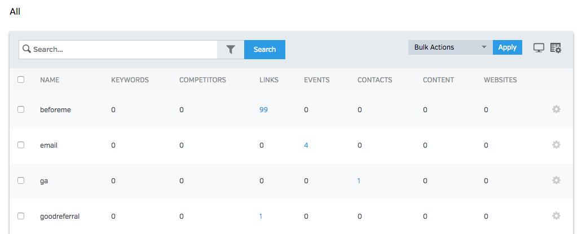The height and width of the screenshot is (234, 582).
Task: Click the magnifier icon in search box
Action: [27, 50]
